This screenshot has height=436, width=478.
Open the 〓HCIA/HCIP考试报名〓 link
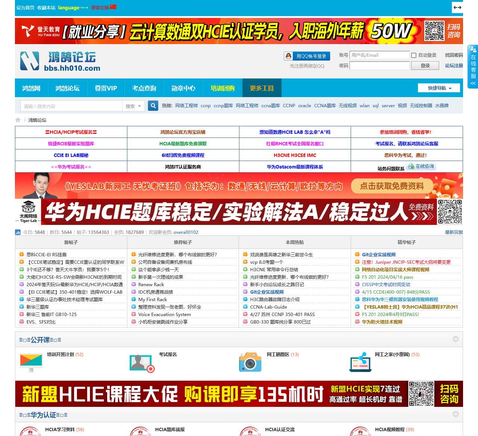(71, 132)
